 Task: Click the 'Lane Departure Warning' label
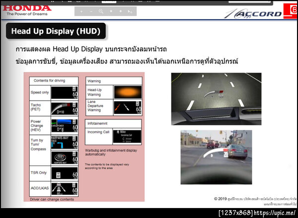[x=95, y=106]
